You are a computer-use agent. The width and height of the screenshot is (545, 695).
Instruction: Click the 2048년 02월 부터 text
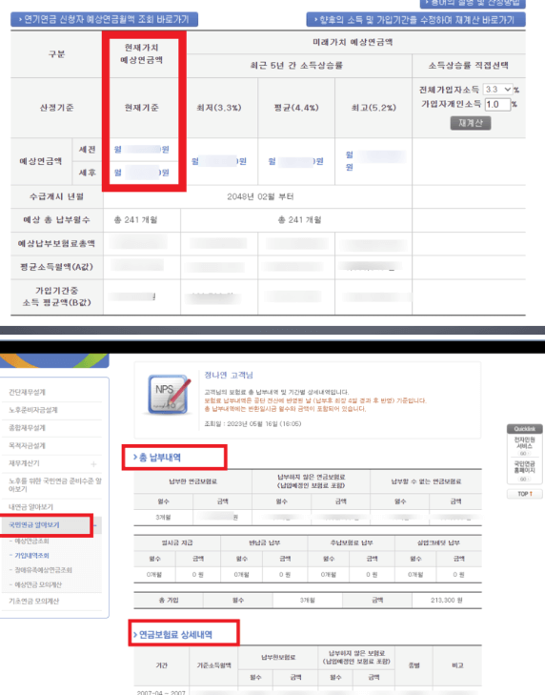pos(260,196)
